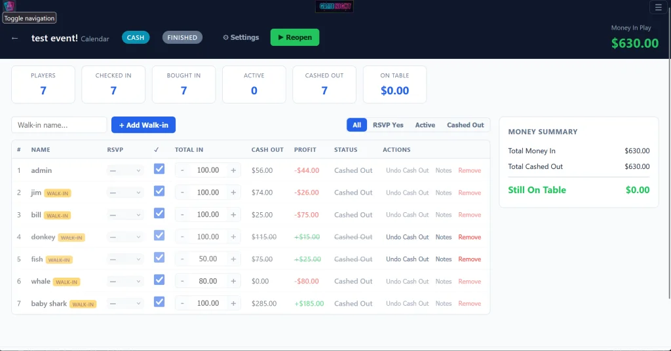Increase whale's total in with plus
Image resolution: width=671 pixels, height=351 pixels.
[233, 282]
